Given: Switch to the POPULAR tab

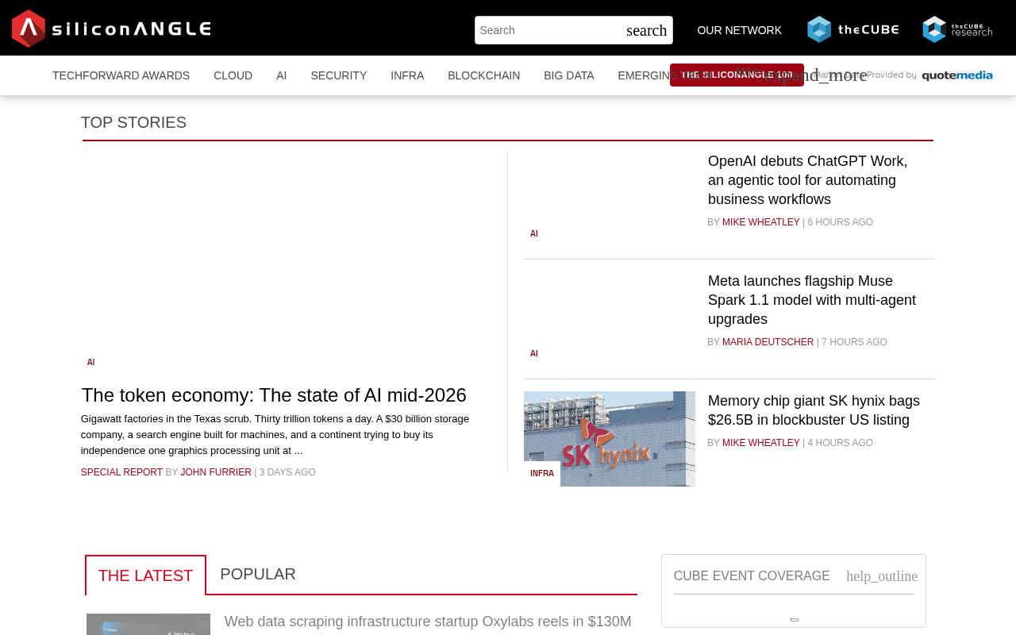Looking at the screenshot, I should coord(258,574).
